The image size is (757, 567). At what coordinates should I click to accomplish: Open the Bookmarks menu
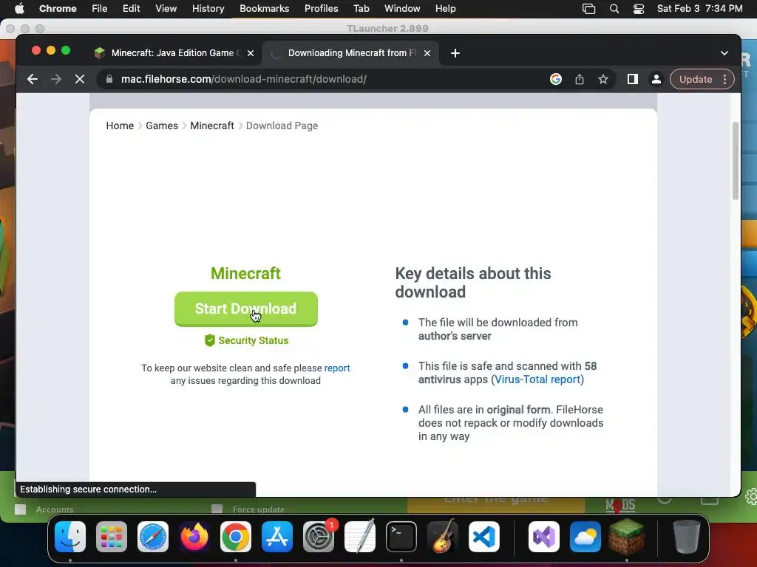pos(264,9)
